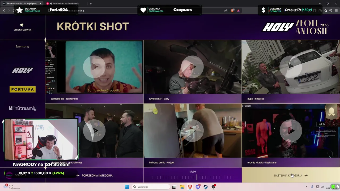Play the szybki smar - Taazy_ clip

click(x=192, y=67)
